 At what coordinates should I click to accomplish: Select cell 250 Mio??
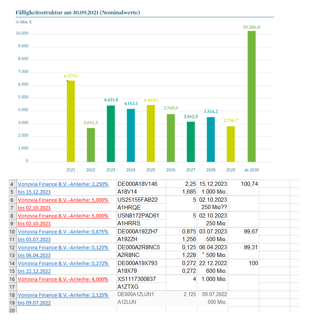point(212,208)
